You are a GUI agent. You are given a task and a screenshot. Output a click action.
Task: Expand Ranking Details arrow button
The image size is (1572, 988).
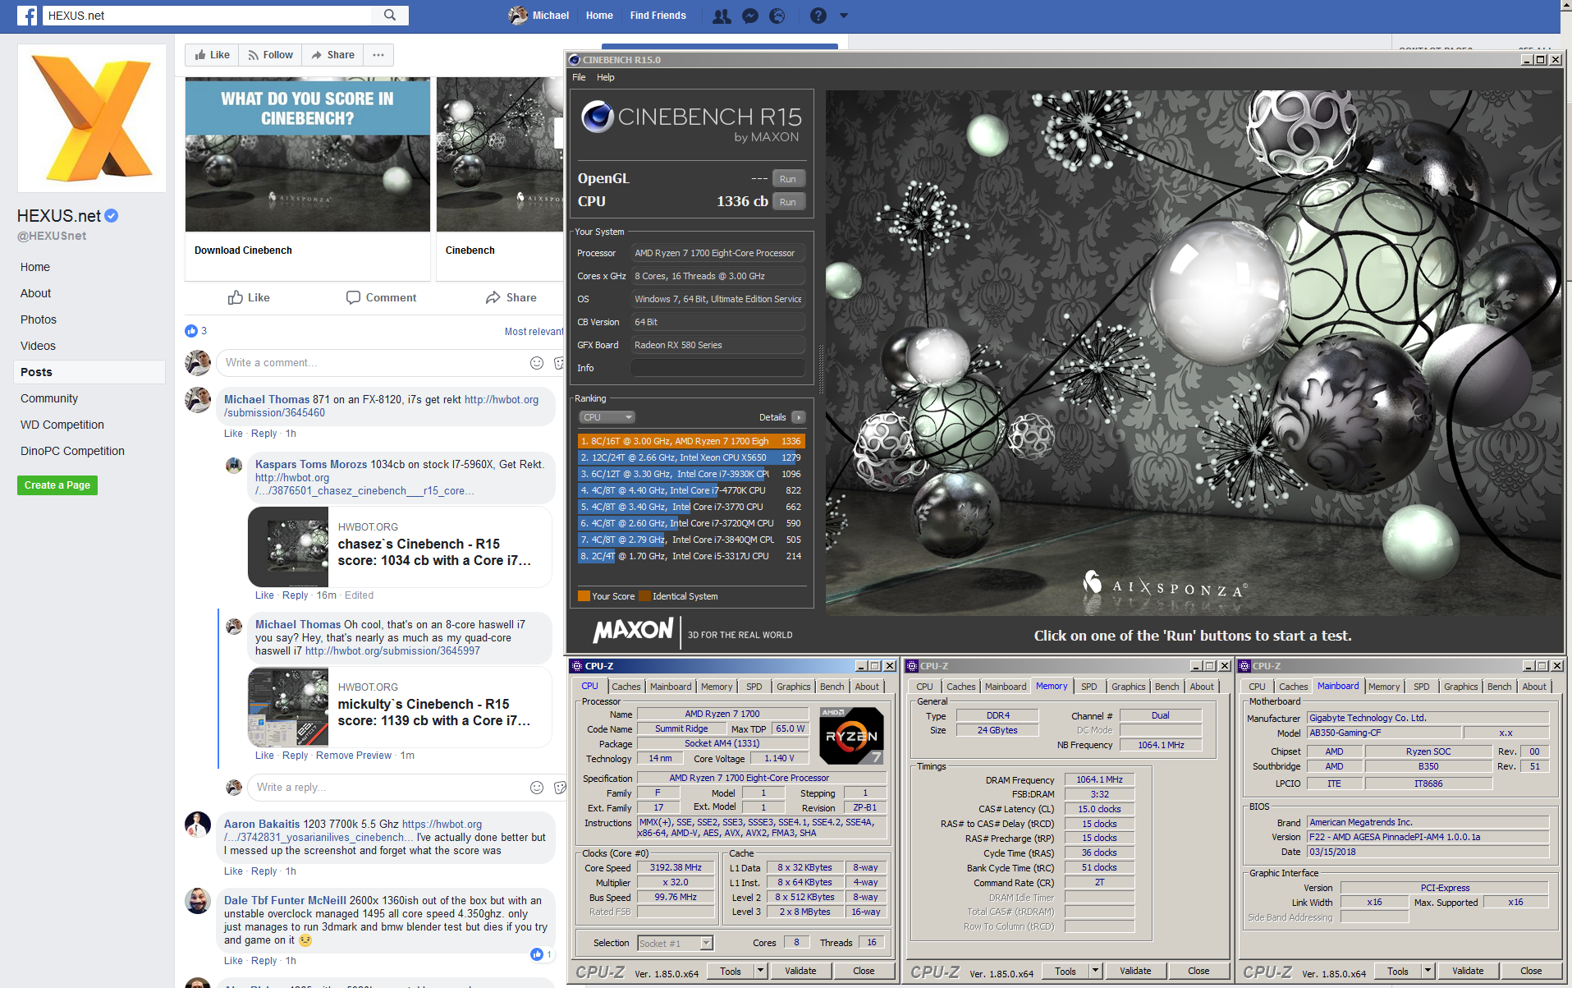(798, 417)
